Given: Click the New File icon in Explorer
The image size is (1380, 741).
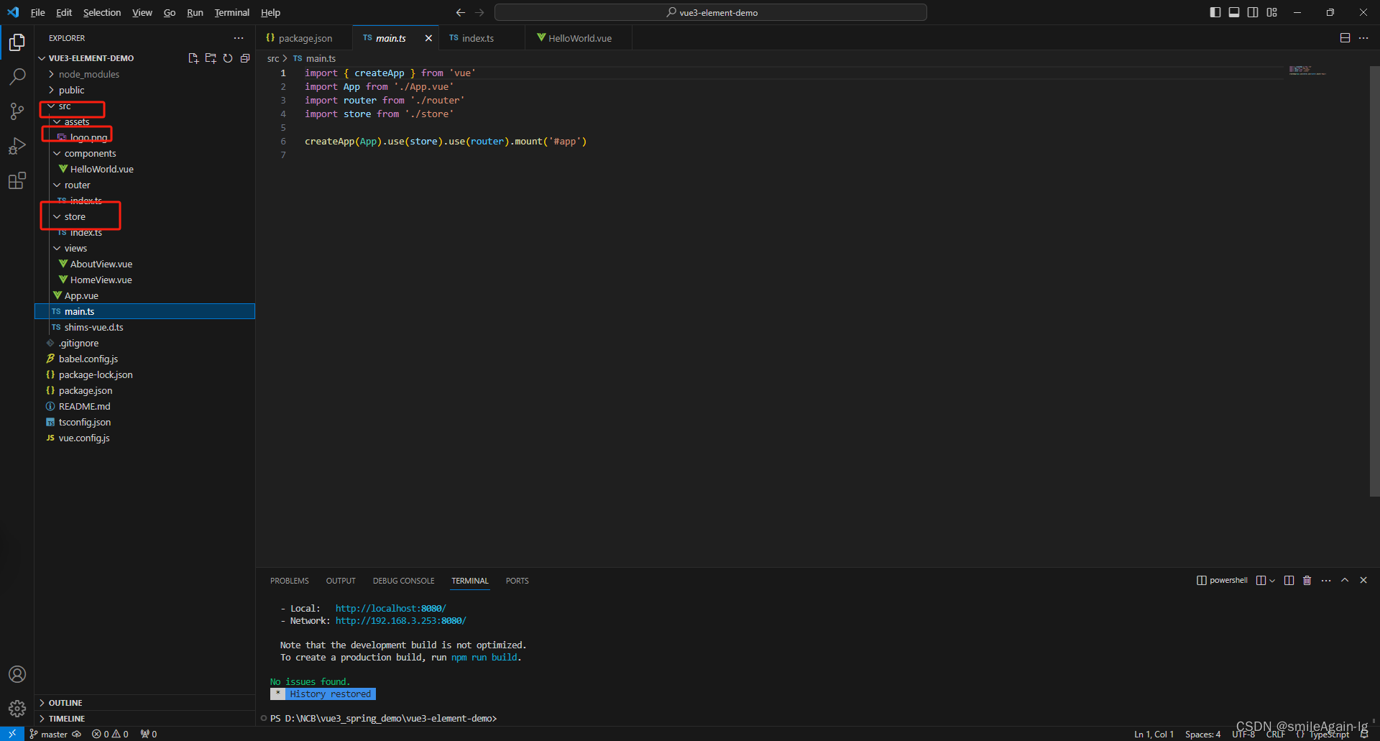Looking at the screenshot, I should click(x=193, y=58).
